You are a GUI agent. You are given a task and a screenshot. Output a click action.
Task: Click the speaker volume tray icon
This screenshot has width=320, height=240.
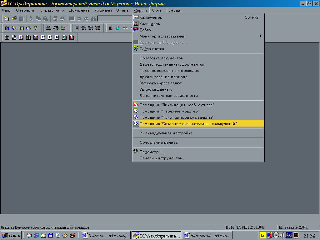coord(282,235)
